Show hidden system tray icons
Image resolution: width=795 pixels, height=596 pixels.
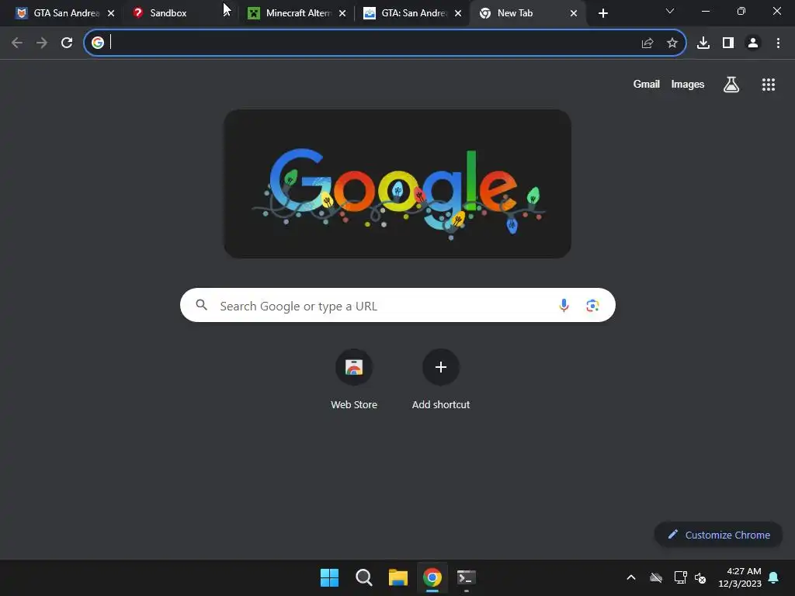(x=631, y=577)
